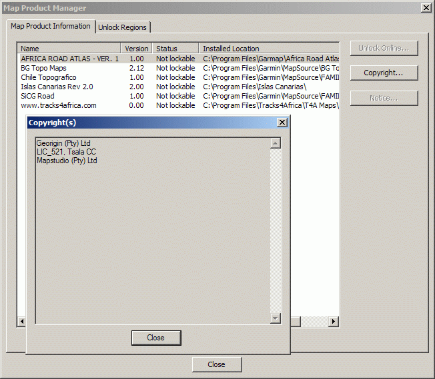Click version 2.12 of BG Topo Maps
This screenshot has height=379, width=435.
[137, 68]
